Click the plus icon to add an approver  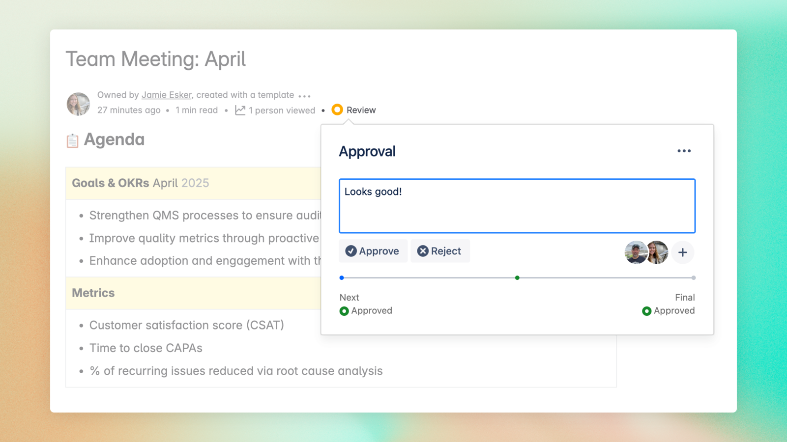(x=683, y=252)
